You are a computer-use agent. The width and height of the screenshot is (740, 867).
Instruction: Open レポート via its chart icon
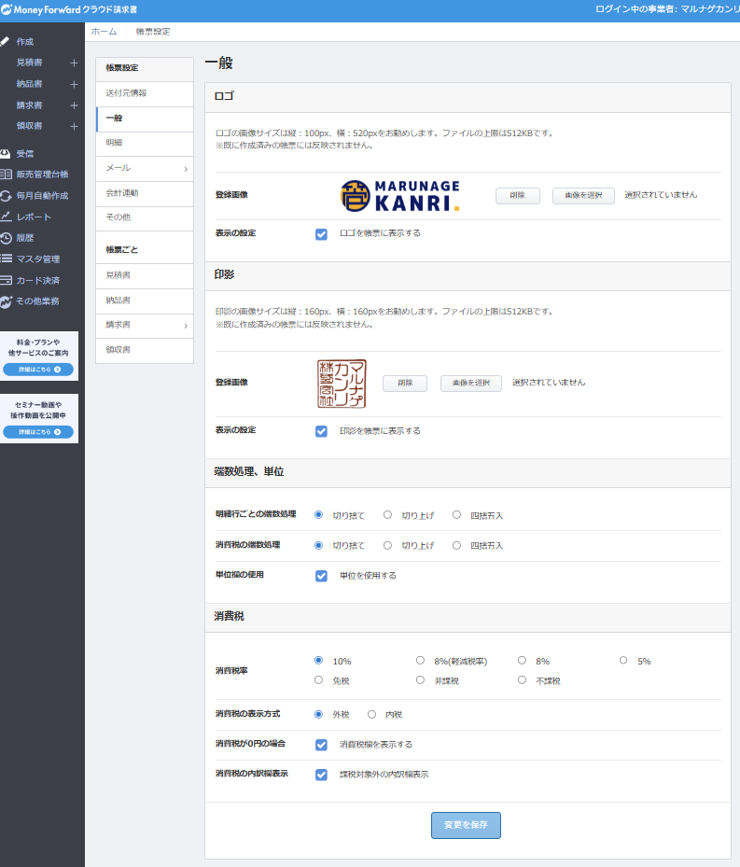7,217
